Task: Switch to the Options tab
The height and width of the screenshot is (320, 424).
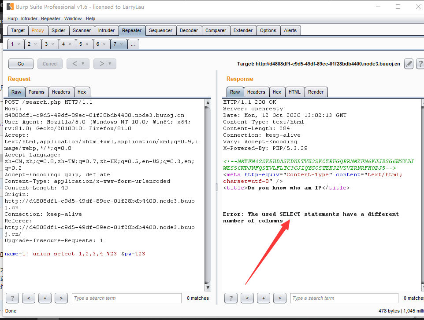Action: [x=268, y=30]
